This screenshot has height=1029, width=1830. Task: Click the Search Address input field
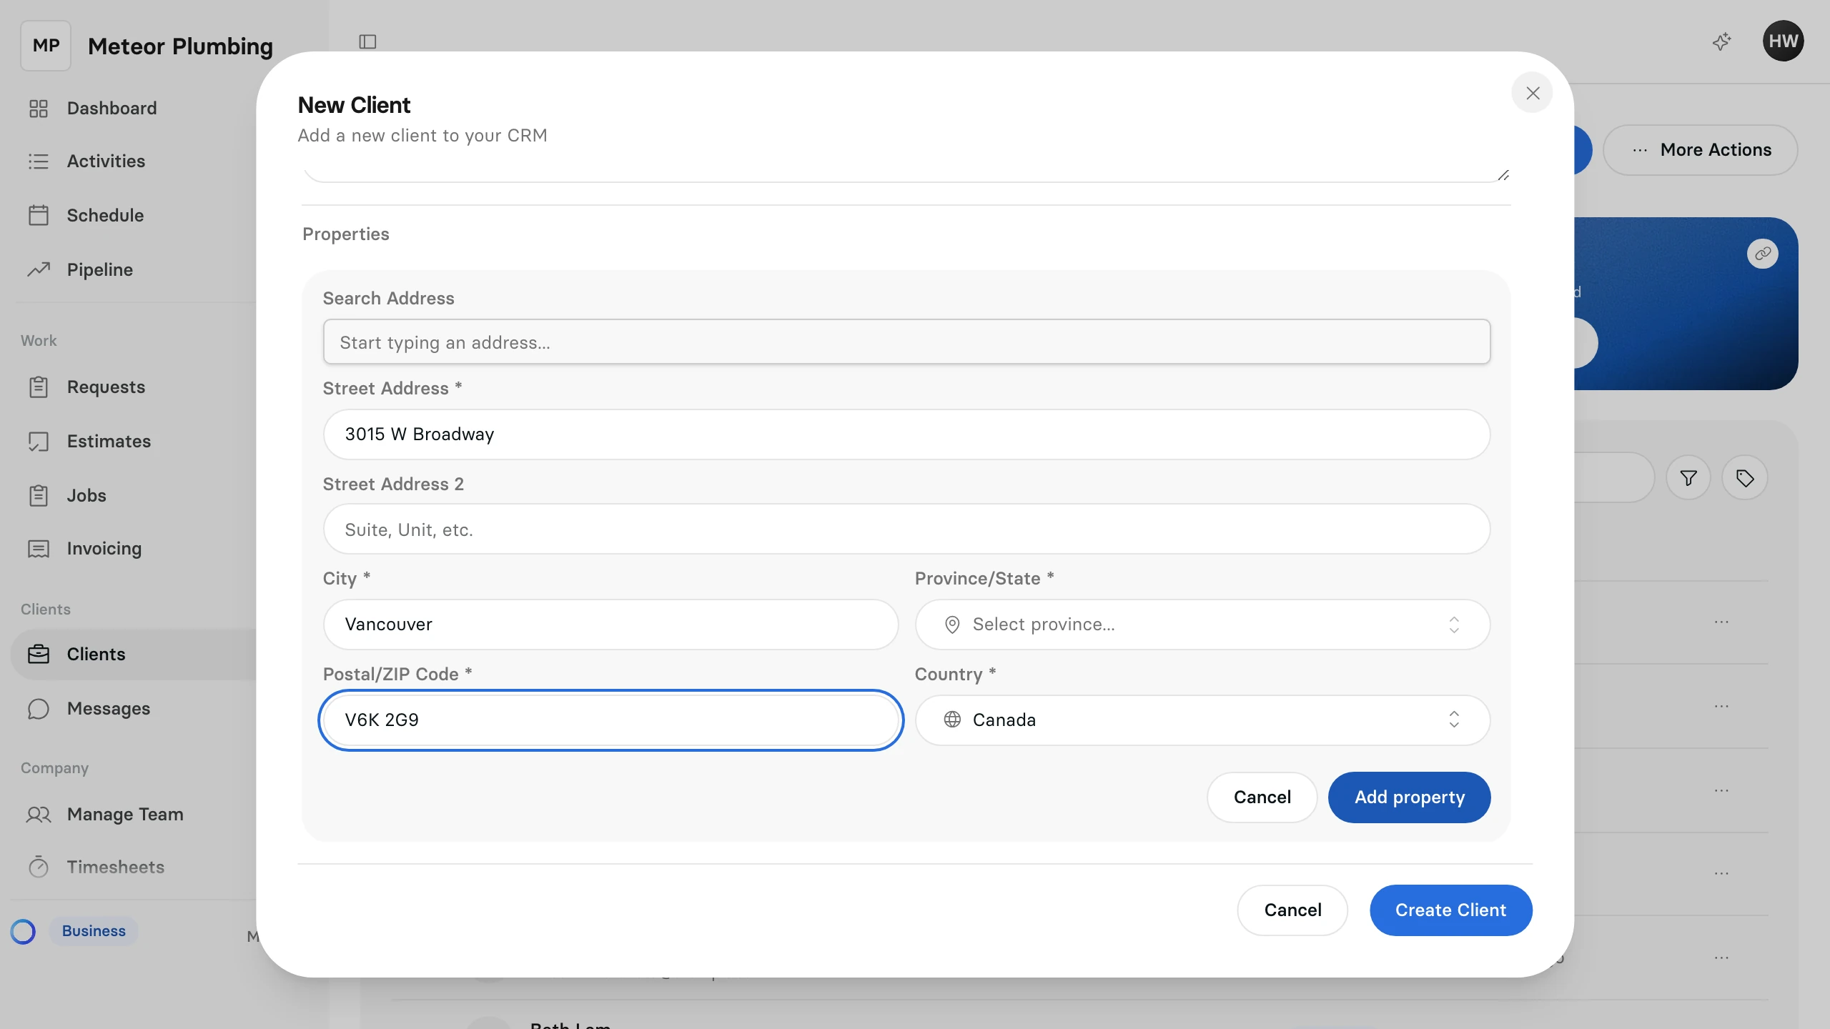pyautogui.click(x=906, y=342)
